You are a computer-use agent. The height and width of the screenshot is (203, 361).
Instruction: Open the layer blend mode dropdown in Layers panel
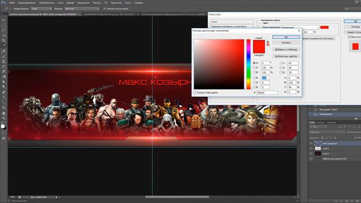pos(327,133)
